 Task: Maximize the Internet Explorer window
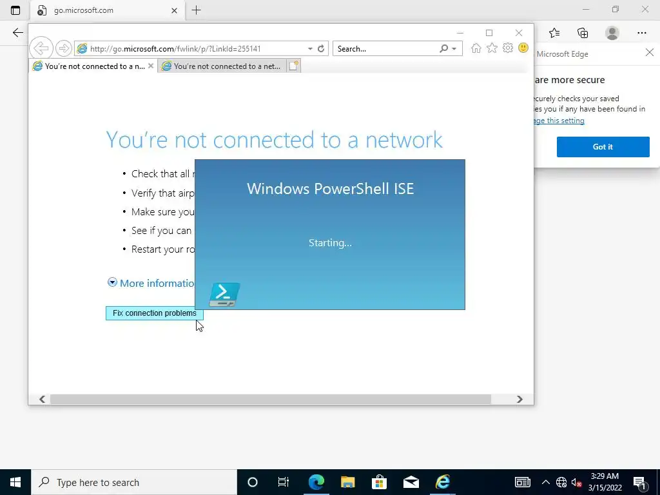click(x=489, y=33)
